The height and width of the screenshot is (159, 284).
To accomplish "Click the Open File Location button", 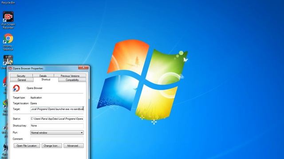I will coord(27,146).
